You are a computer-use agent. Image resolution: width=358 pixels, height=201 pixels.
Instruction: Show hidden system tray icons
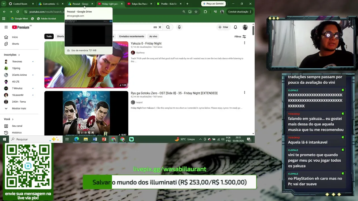point(200,139)
